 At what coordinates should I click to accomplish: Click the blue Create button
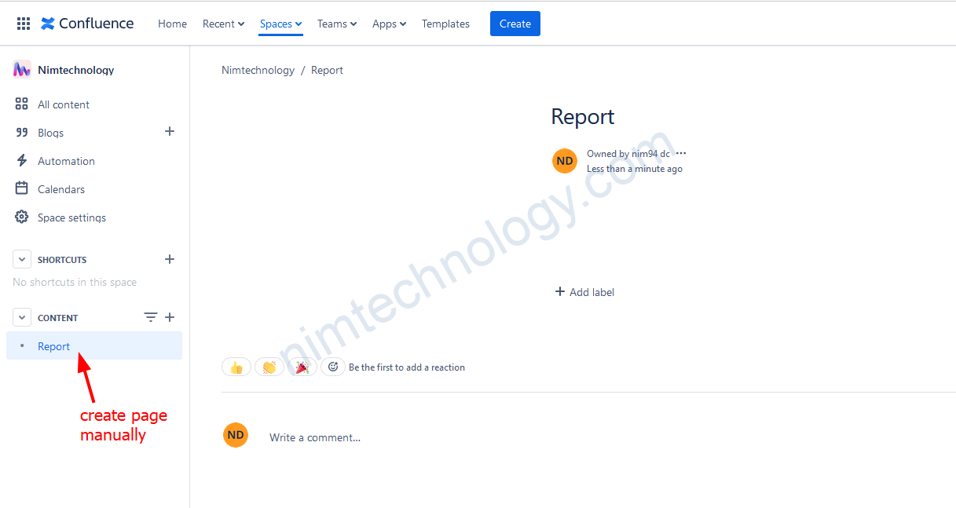point(515,24)
